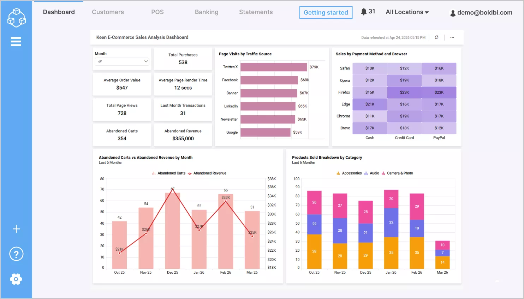The height and width of the screenshot is (299, 524).
Task: Click the Average Order Value $547 card
Action: (x=122, y=84)
